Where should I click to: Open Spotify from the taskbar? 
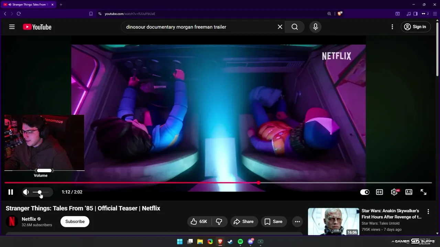pyautogui.click(x=240, y=242)
